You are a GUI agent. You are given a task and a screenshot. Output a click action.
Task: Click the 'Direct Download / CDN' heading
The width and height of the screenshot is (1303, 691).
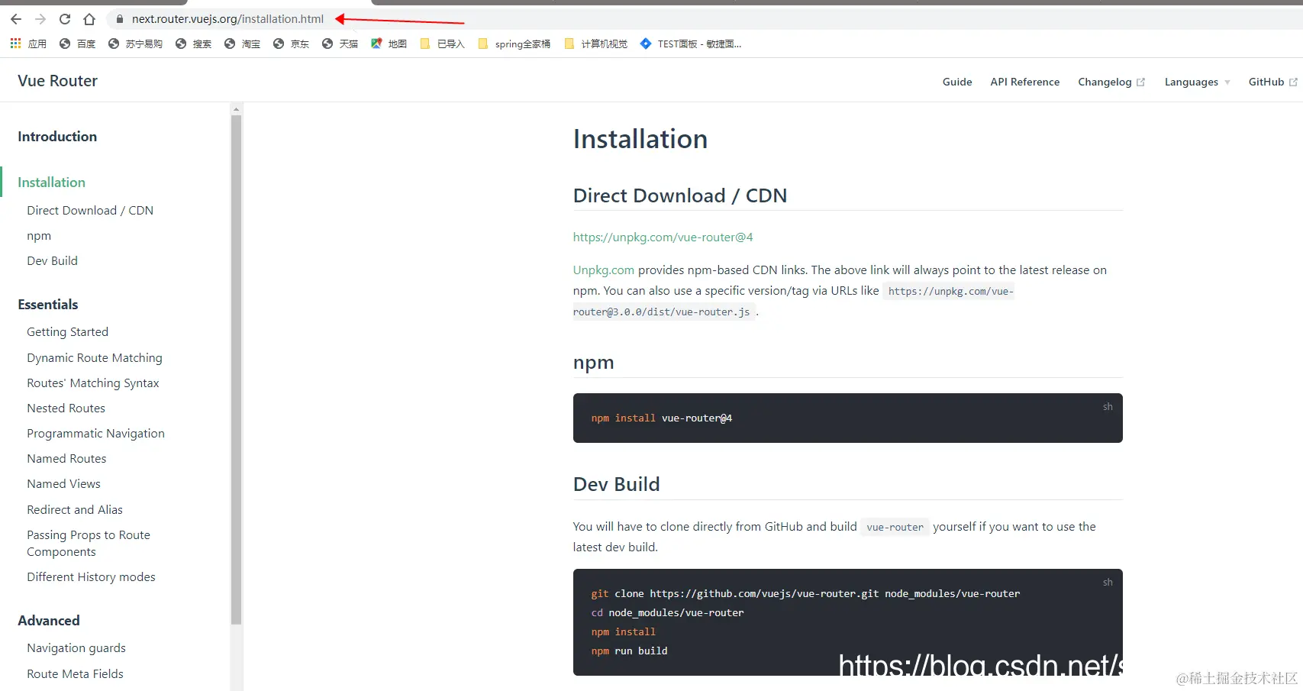click(680, 195)
